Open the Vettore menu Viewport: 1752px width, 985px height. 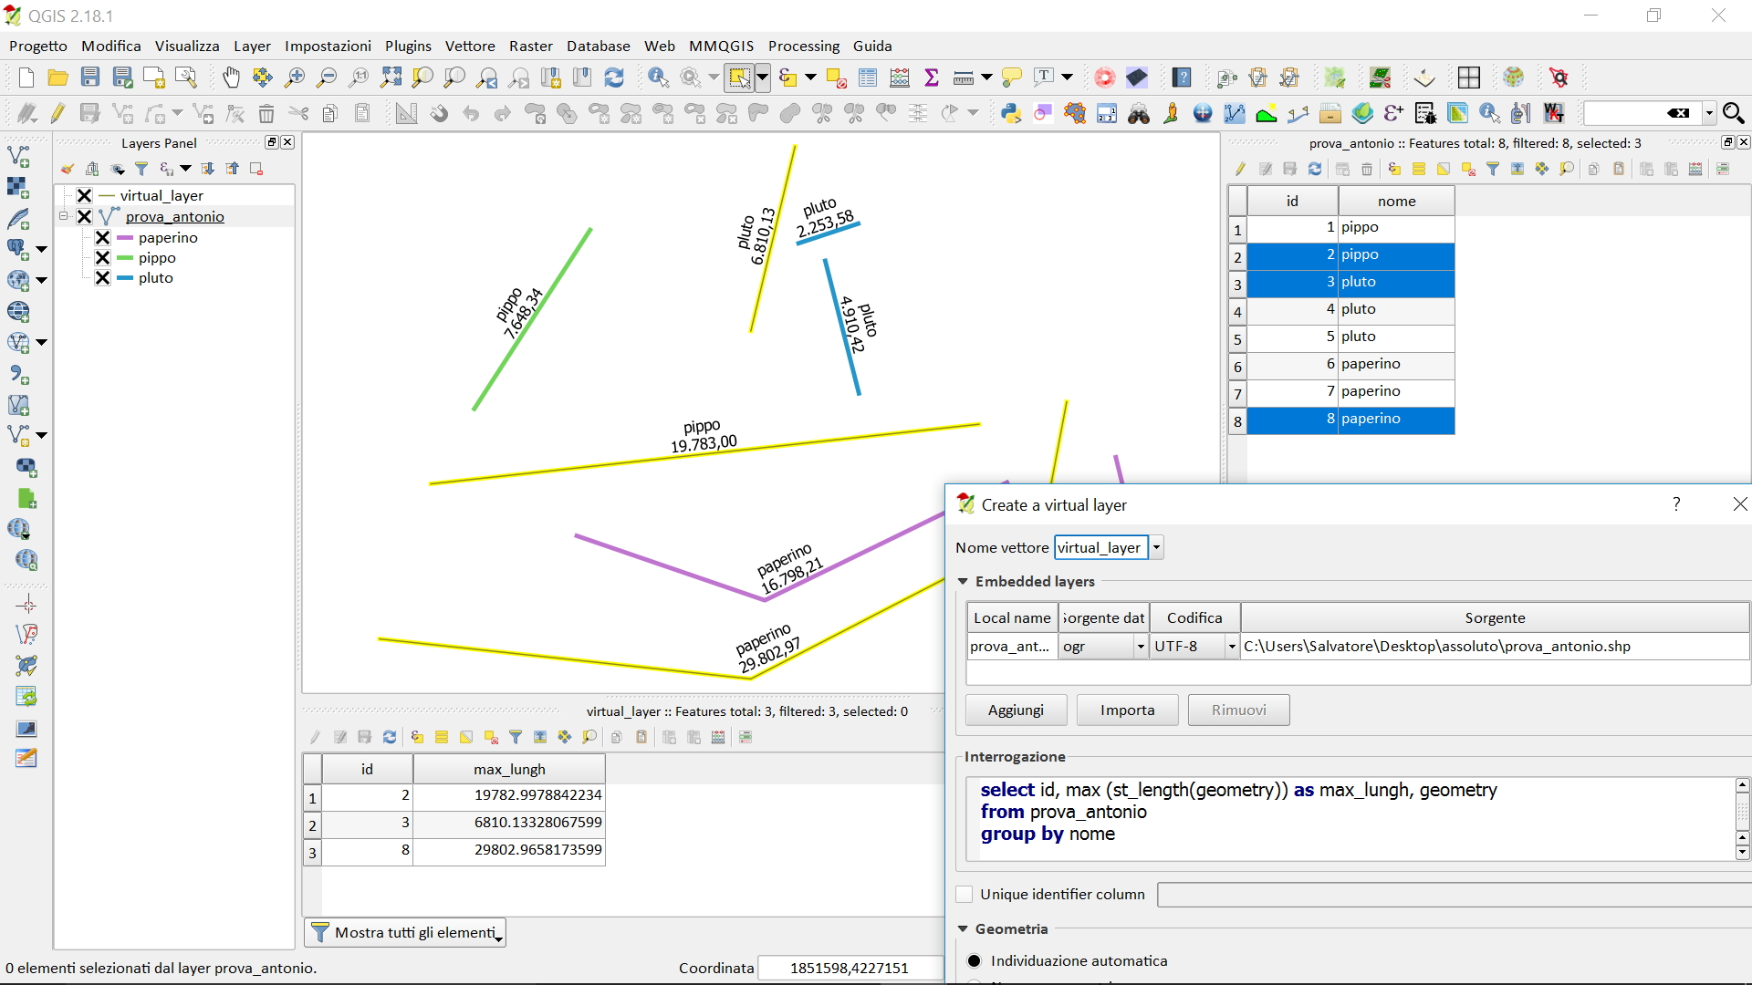[469, 46]
